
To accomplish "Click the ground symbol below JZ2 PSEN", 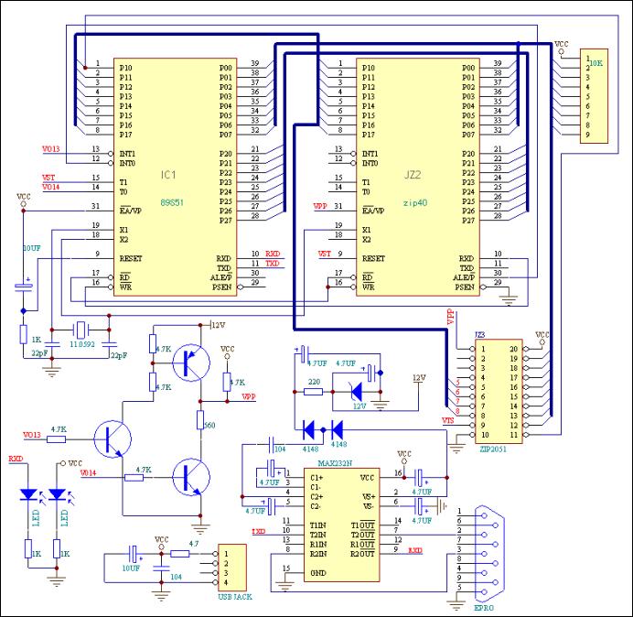I will point(509,300).
